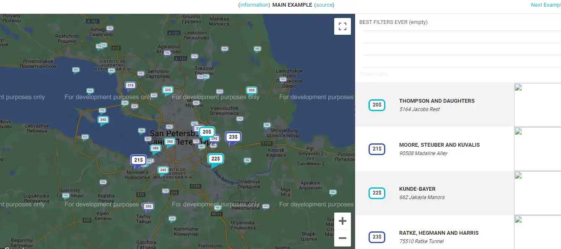Select the 24$ marker in Moskovsky district
Viewport: 561px width, 249px height.
pos(163,169)
